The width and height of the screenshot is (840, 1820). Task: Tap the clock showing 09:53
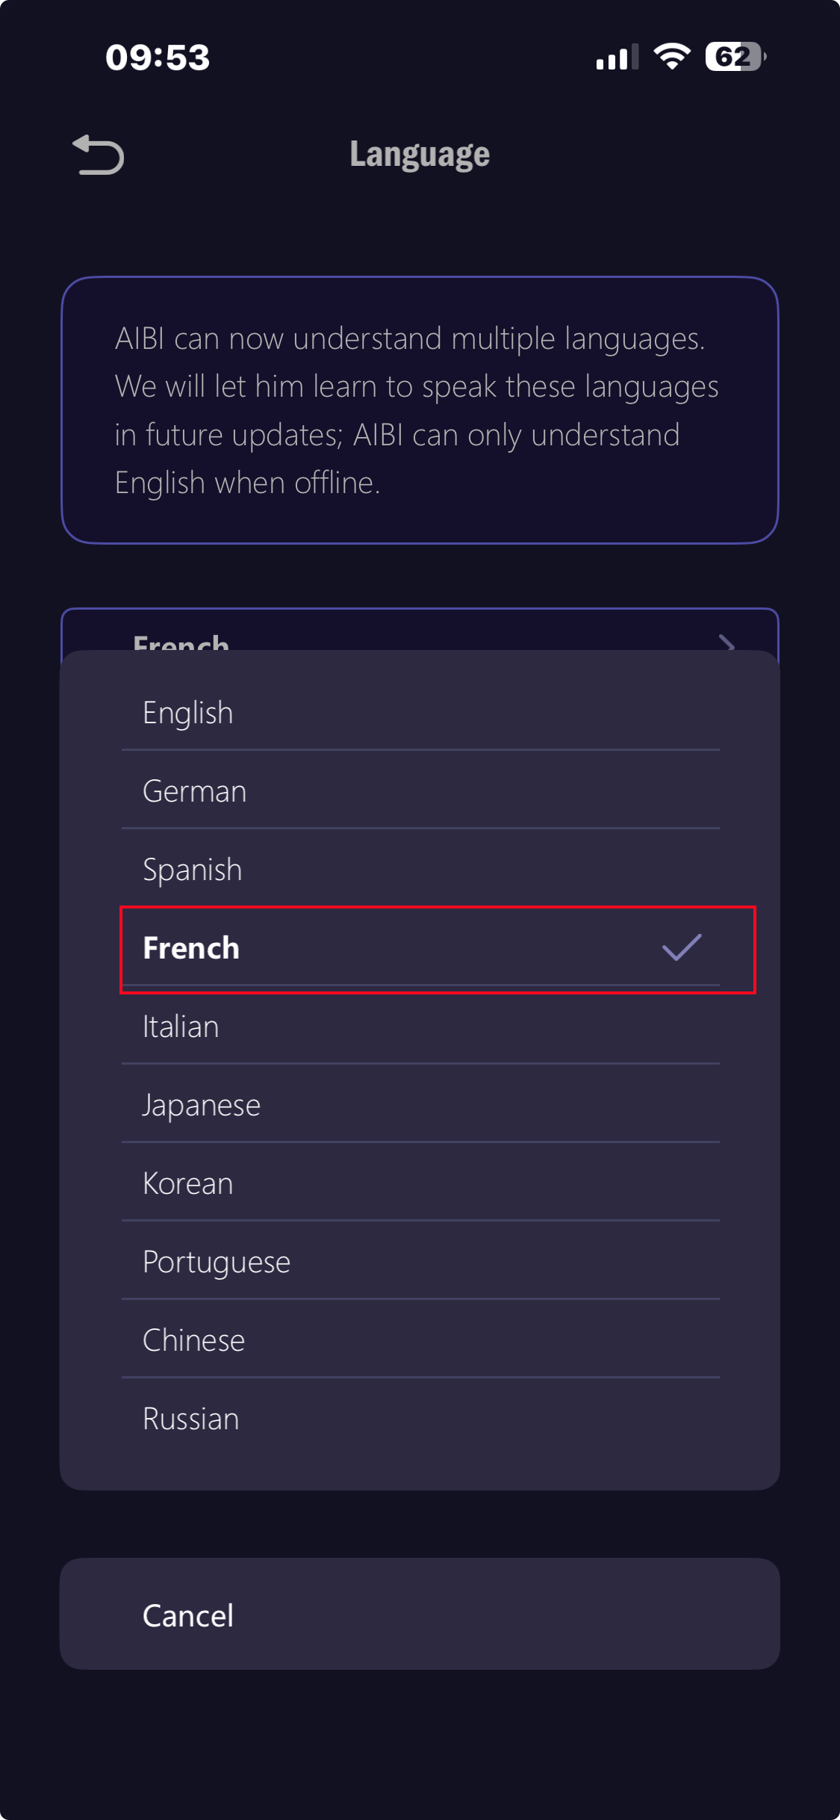pyautogui.click(x=158, y=58)
